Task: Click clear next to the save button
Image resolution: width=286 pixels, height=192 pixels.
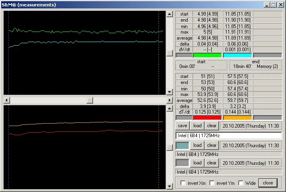Action: tap(211, 126)
